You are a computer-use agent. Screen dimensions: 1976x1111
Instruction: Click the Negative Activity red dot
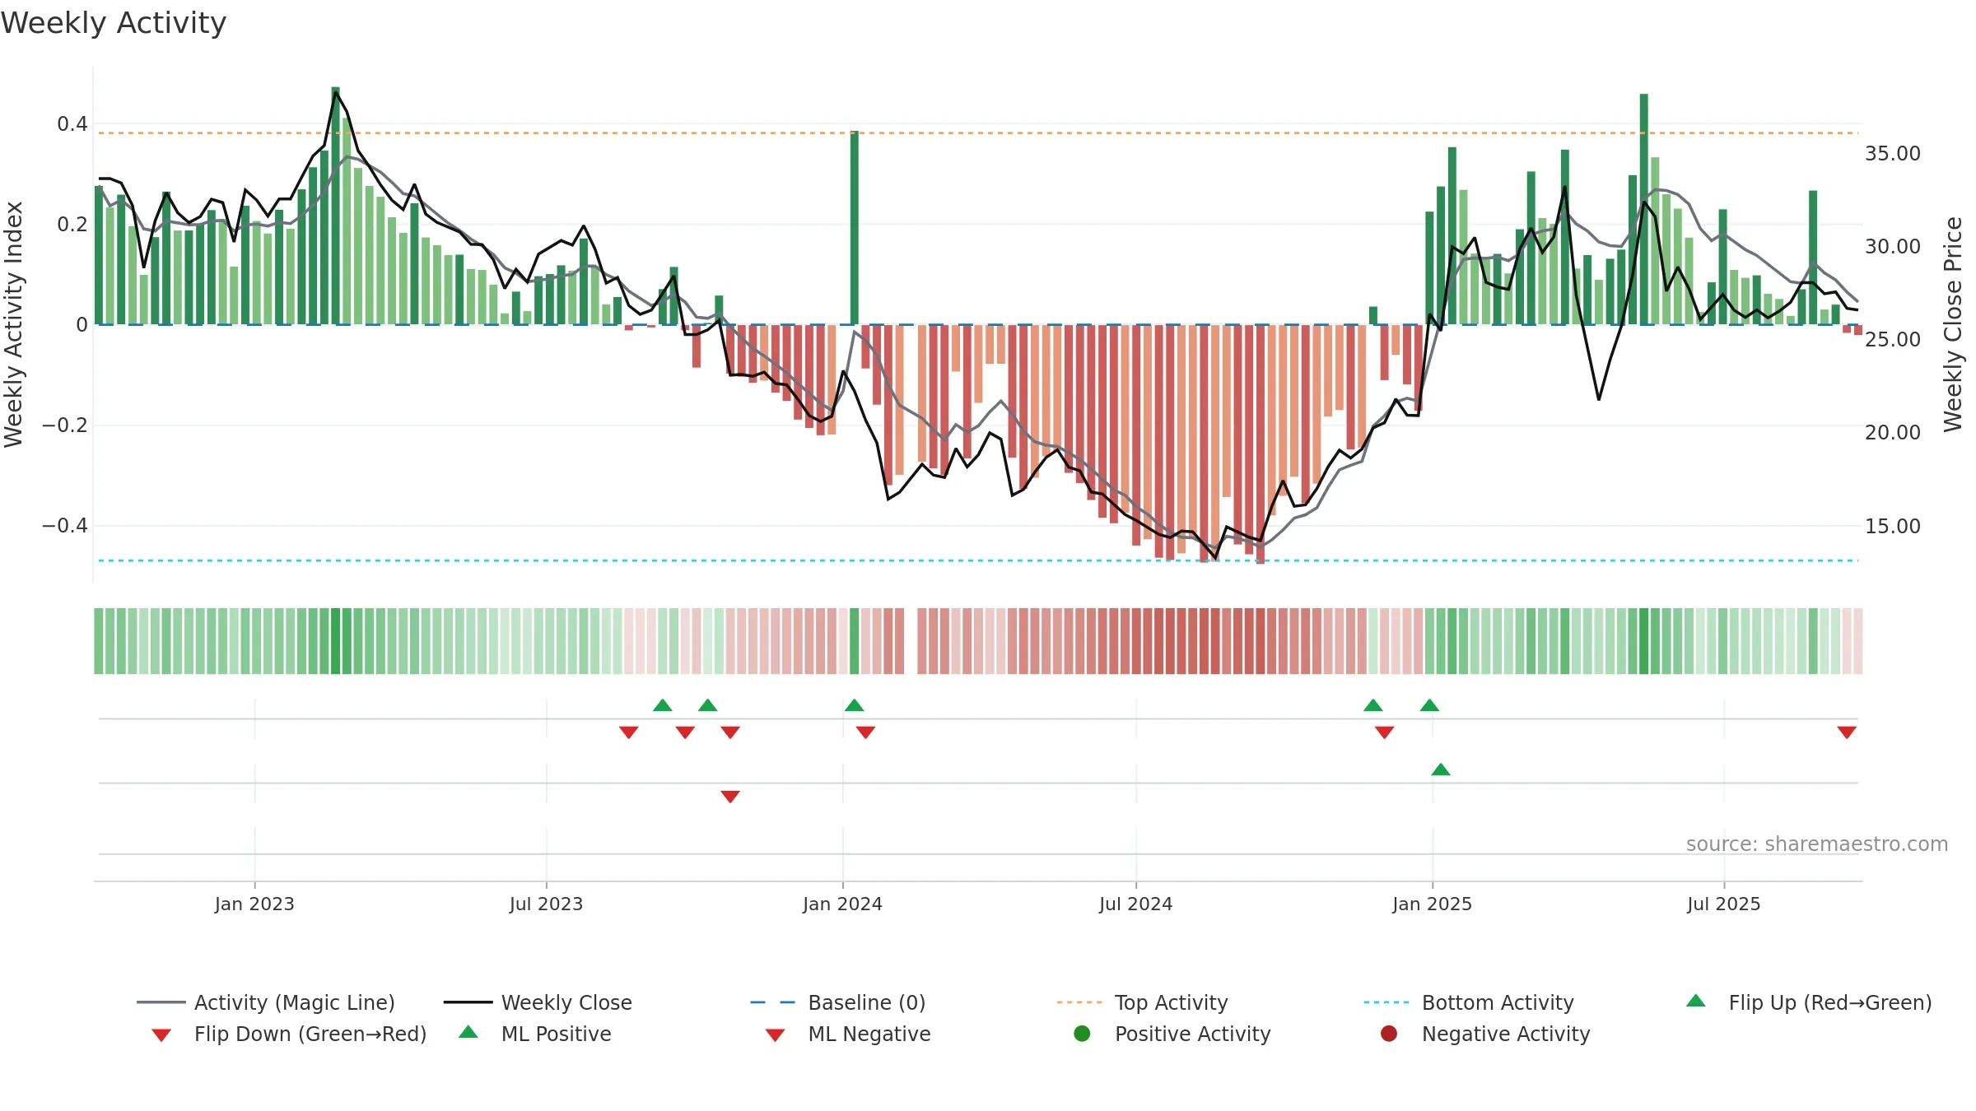click(1389, 1033)
